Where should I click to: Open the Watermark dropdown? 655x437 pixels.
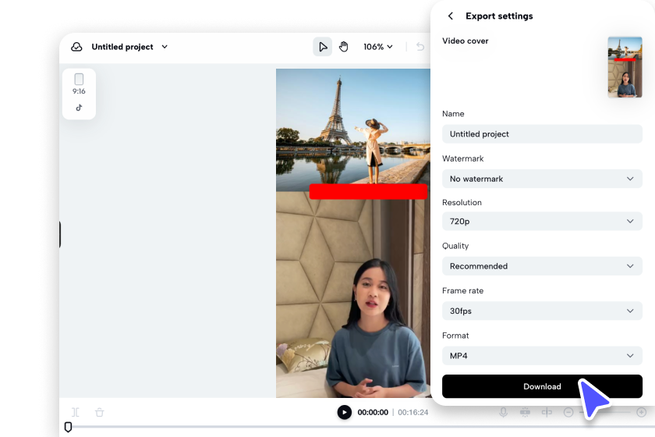point(542,179)
